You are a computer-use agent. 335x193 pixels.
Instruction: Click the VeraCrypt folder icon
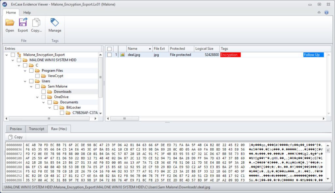tap(44, 76)
